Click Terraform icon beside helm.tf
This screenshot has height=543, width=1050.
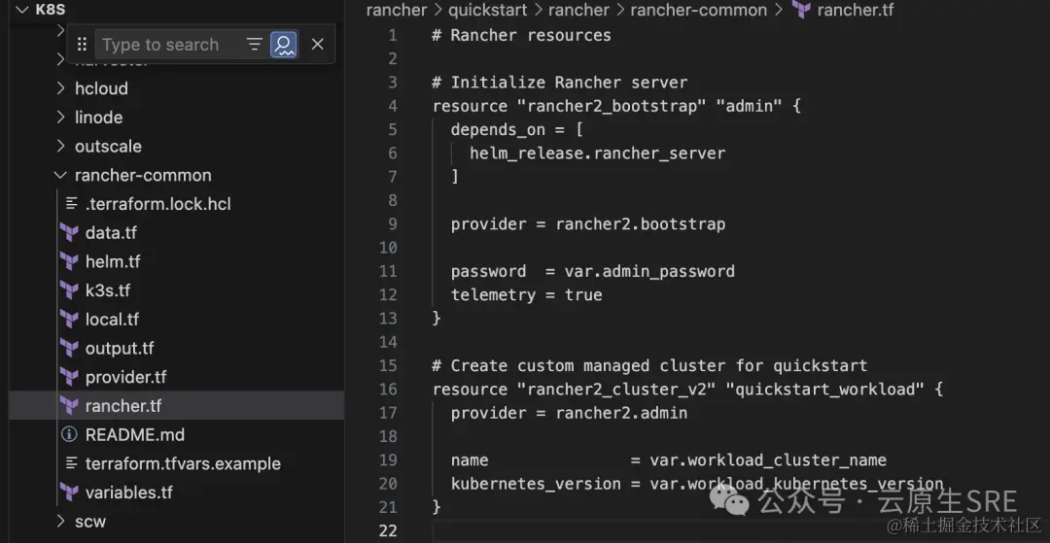pos(69,261)
